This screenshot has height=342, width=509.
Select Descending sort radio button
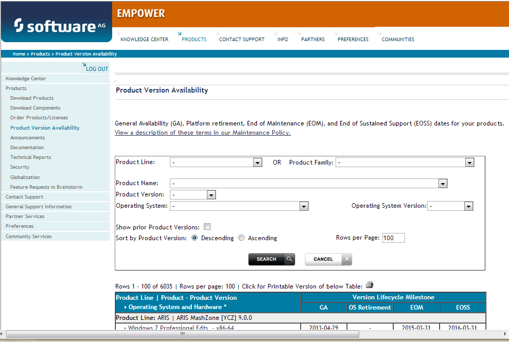pyautogui.click(x=195, y=238)
